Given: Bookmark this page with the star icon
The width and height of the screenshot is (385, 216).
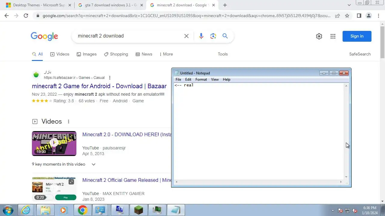Looking at the screenshot, I should pos(347,16).
